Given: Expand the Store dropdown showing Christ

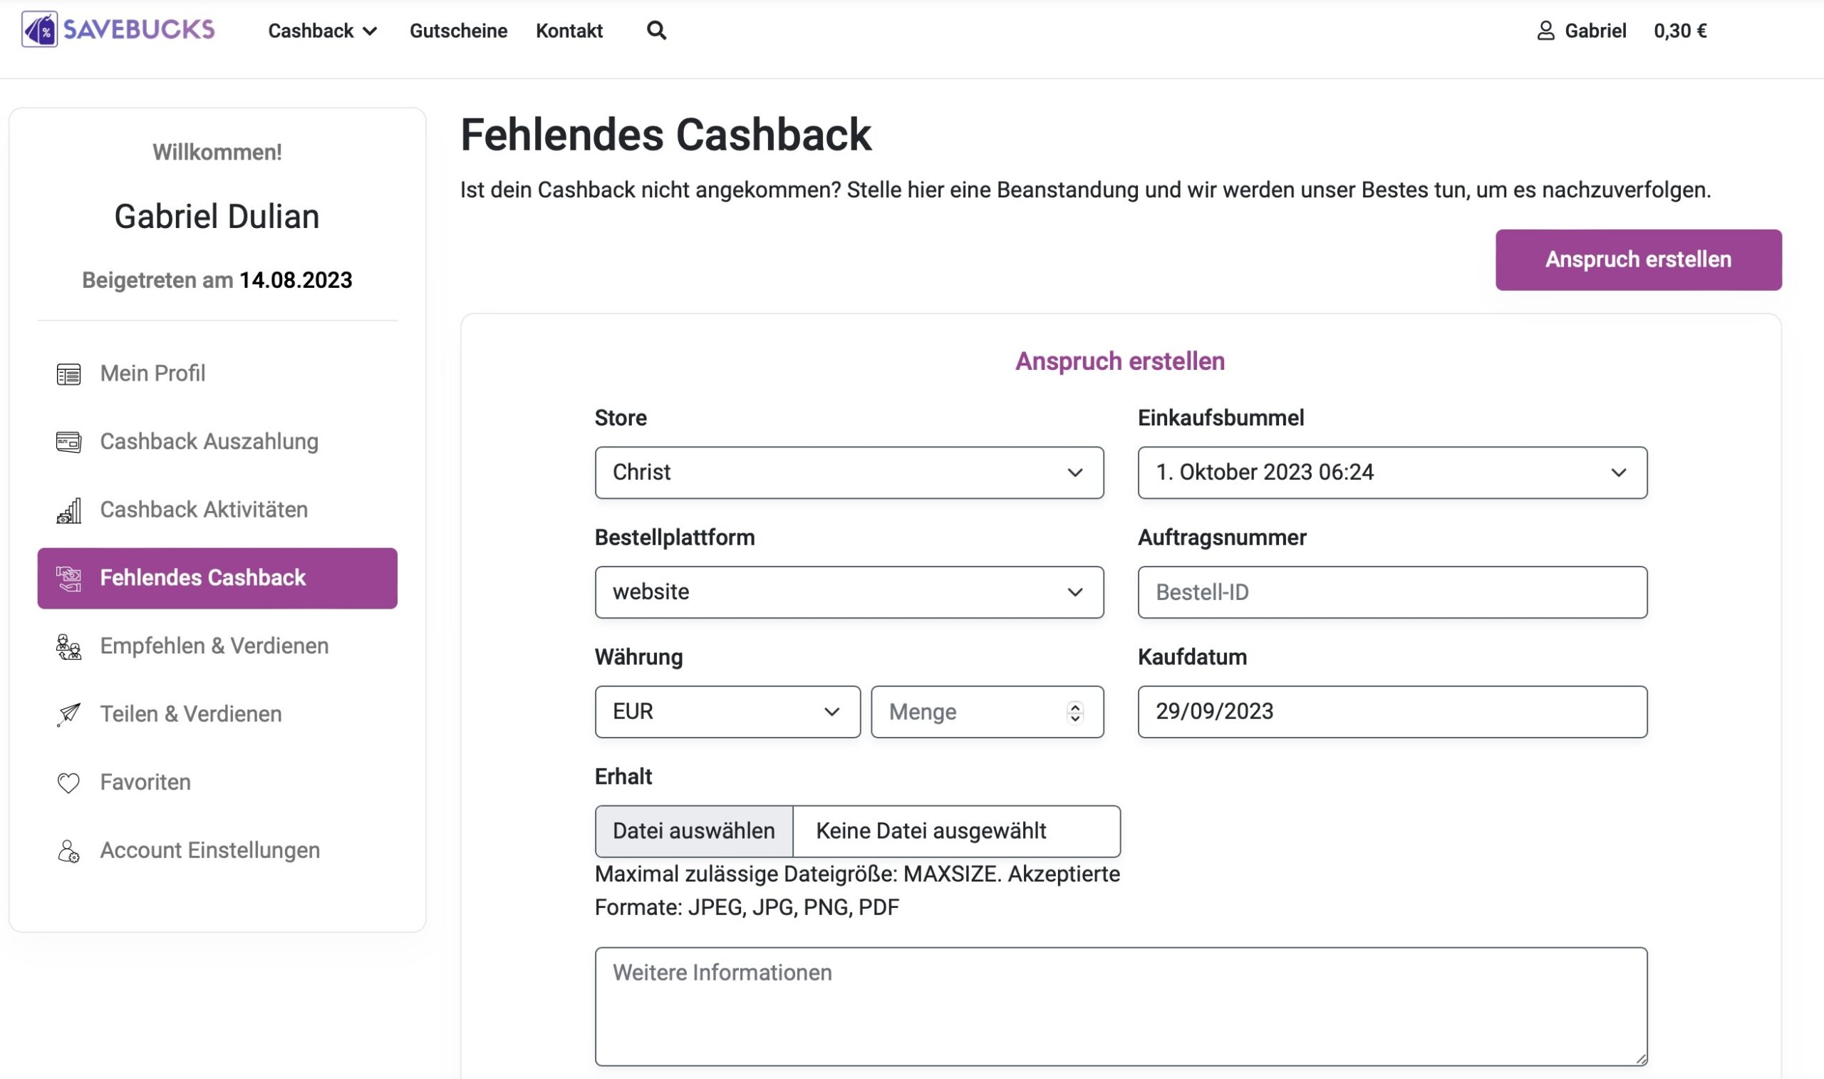Looking at the screenshot, I should pos(849,473).
